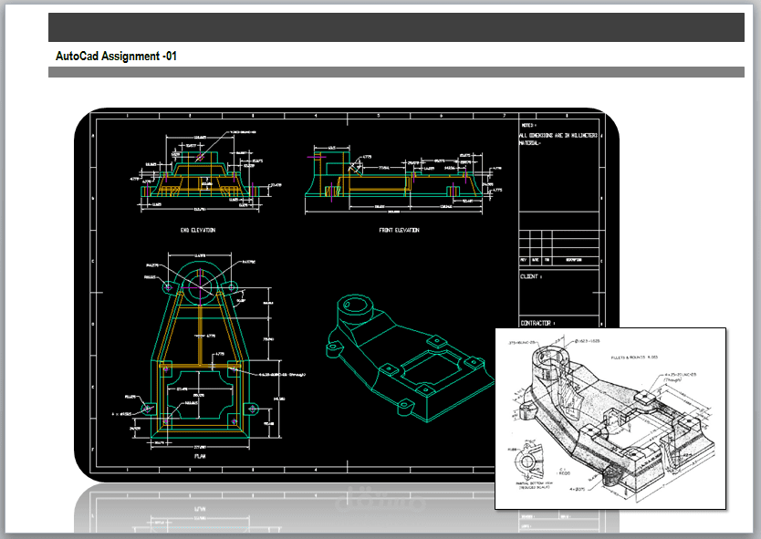Click the CONTRACTOR field in the title block
Image resolution: width=761 pixels, height=539 pixels.
[538, 323]
